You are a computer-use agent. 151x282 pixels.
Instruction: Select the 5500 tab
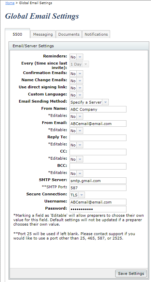tap(17, 34)
